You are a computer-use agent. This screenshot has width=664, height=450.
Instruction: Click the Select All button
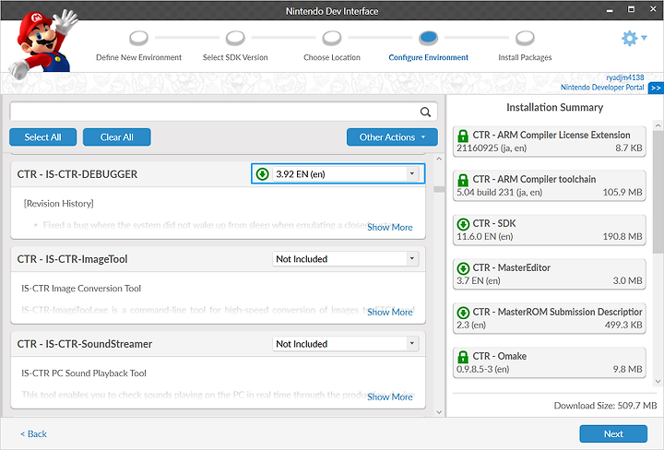coord(42,137)
